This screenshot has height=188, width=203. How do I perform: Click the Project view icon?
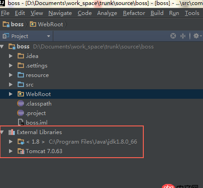(x=6, y=36)
